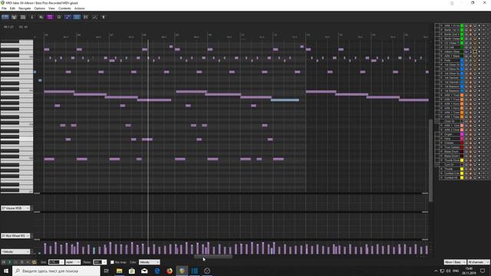This screenshot has width=491, height=276.
Task: Open the Actions menu
Action: click(x=79, y=8)
